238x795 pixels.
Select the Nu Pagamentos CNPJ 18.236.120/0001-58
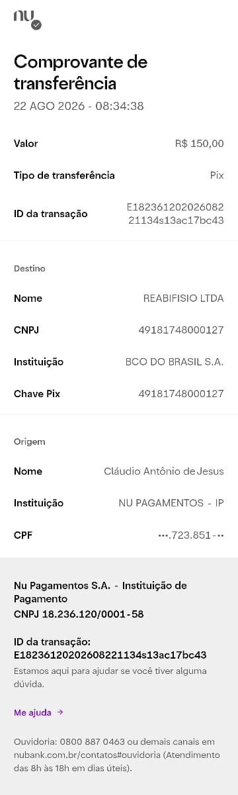click(x=79, y=614)
